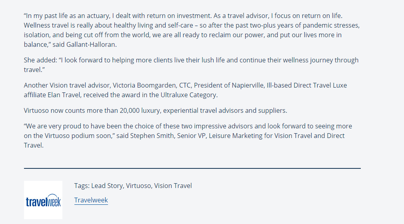404x224 pixels.
Task: Select the Lead Story tag
Action: (107, 186)
